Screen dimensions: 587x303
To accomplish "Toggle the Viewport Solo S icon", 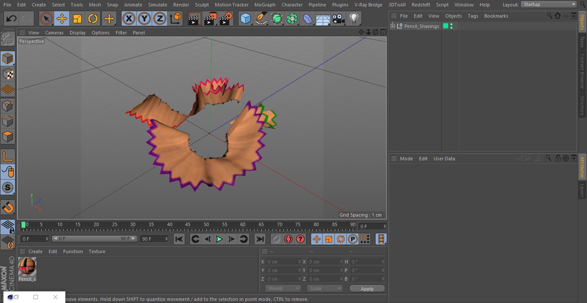I will pos(8,187).
